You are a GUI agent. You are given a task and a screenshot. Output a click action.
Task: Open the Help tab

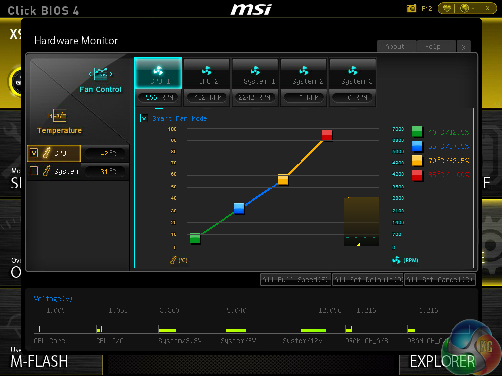point(436,47)
